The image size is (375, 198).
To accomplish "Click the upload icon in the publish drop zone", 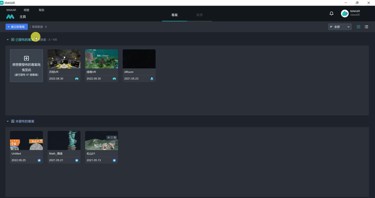I will click(x=26, y=58).
